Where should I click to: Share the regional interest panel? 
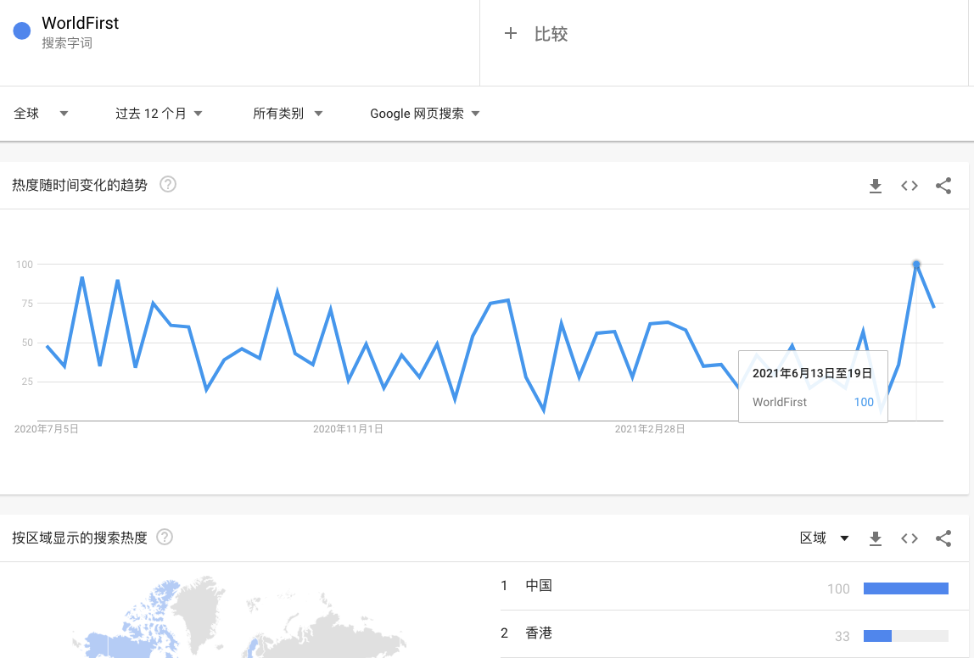tap(943, 538)
